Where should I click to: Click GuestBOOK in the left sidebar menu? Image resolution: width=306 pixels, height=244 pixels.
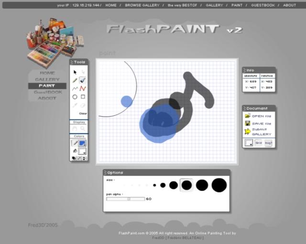(48, 92)
